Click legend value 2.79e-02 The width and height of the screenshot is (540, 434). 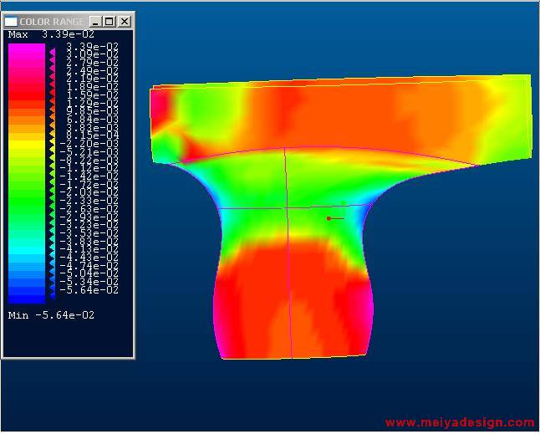pyautogui.click(x=92, y=63)
